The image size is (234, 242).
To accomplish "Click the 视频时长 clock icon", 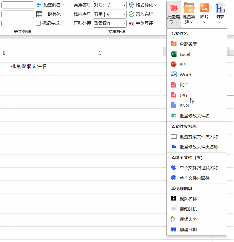I will pos(173,209).
